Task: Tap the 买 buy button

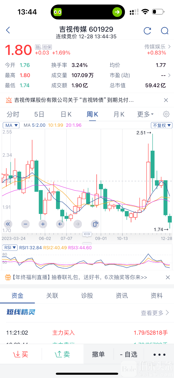Action: click(21, 354)
